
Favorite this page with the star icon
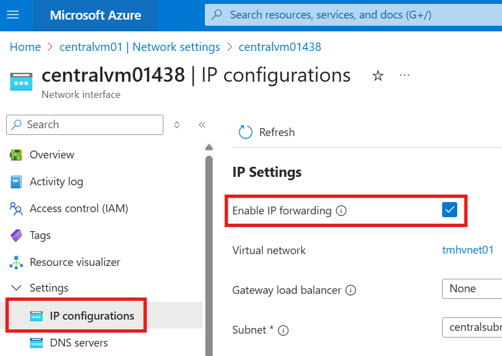378,76
